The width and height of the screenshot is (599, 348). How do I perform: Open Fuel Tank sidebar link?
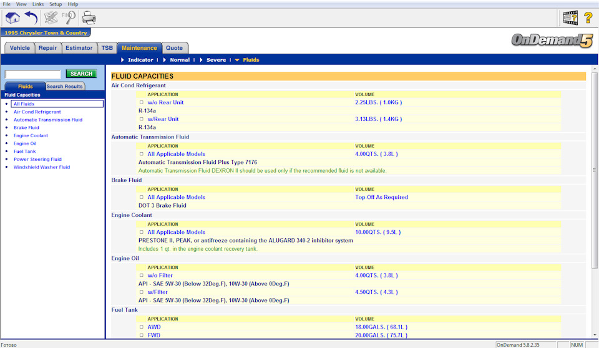pos(25,152)
